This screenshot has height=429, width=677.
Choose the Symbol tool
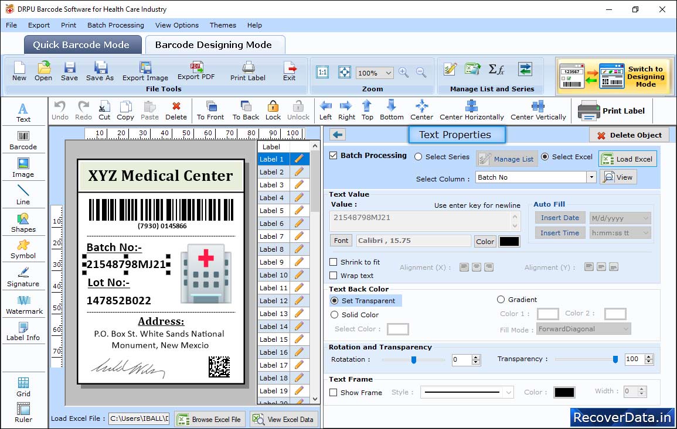[x=23, y=249]
